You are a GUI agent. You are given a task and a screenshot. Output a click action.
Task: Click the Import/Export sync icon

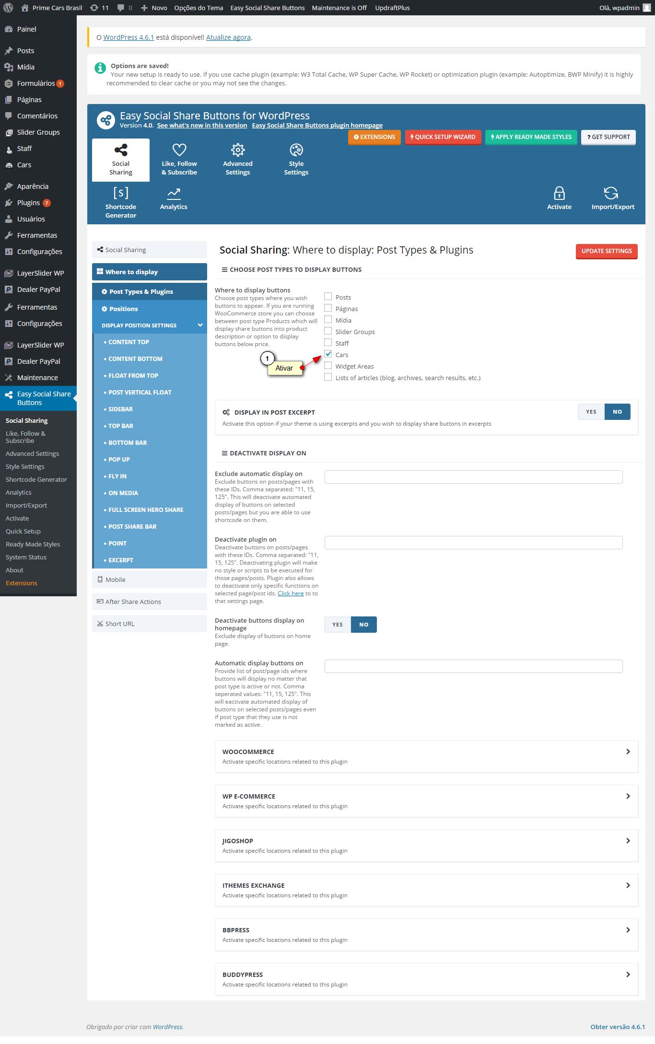pos(611,193)
